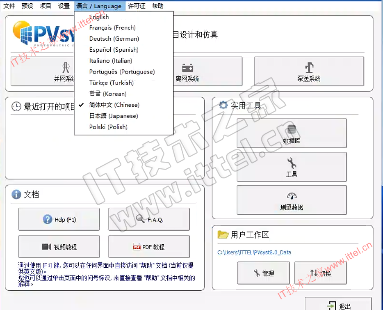Open the PVsyst8.0_Data workspace path link
Screen dimensions: 383x310
pyautogui.click(x=254, y=252)
